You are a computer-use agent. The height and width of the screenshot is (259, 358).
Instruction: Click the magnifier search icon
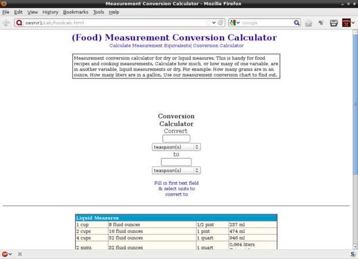pos(297,23)
